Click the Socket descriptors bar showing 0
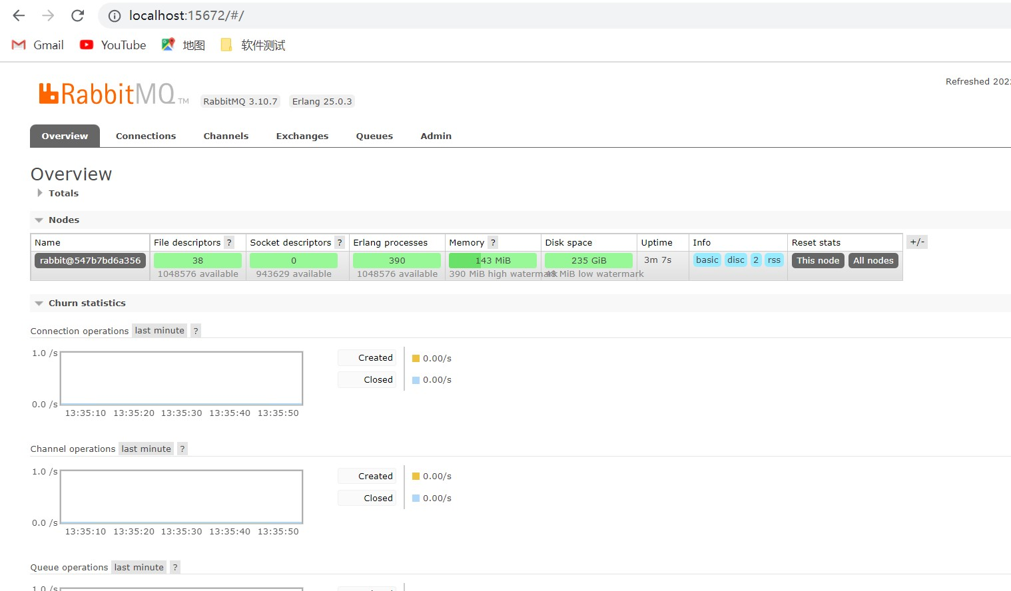1011x591 pixels. [294, 260]
